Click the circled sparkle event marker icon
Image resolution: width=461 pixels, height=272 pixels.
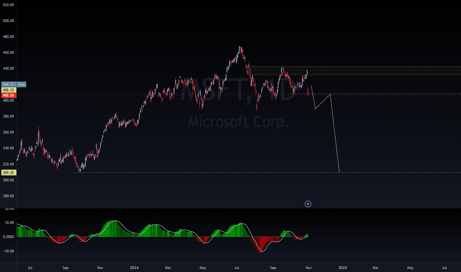[x=308, y=204]
